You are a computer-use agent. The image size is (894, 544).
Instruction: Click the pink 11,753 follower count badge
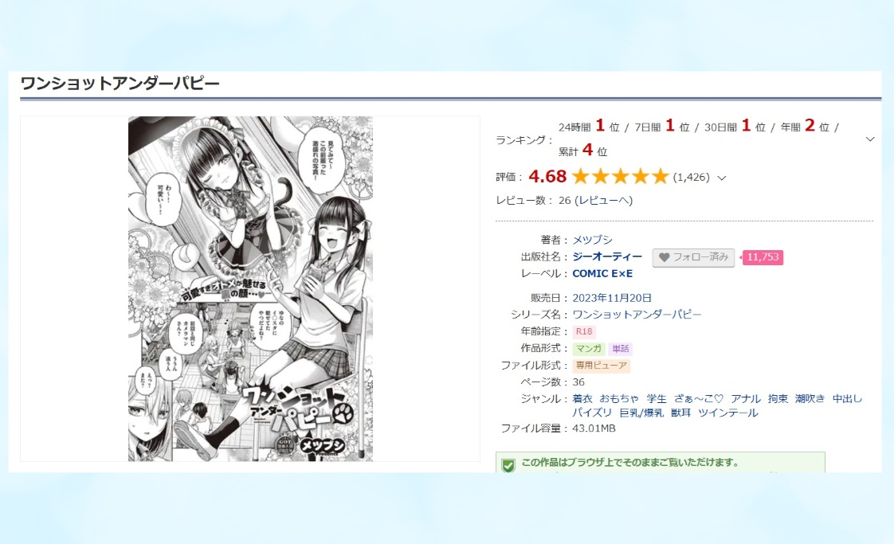(x=763, y=257)
